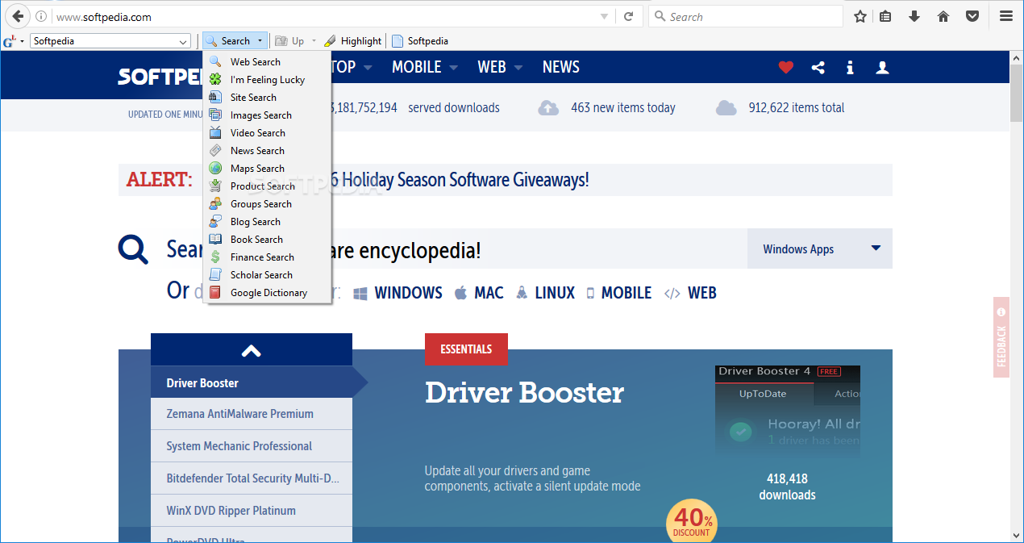Image resolution: width=1024 pixels, height=543 pixels.
Task: Click the URL address bar field
Action: click(323, 16)
